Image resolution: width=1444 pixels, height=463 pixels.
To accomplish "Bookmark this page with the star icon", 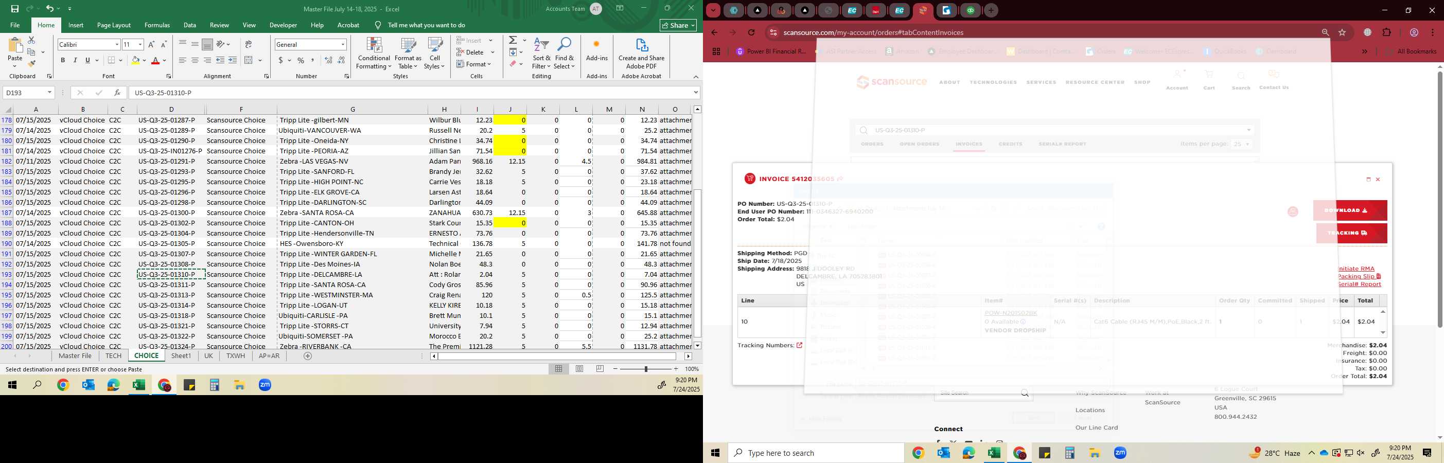I will (x=1342, y=32).
